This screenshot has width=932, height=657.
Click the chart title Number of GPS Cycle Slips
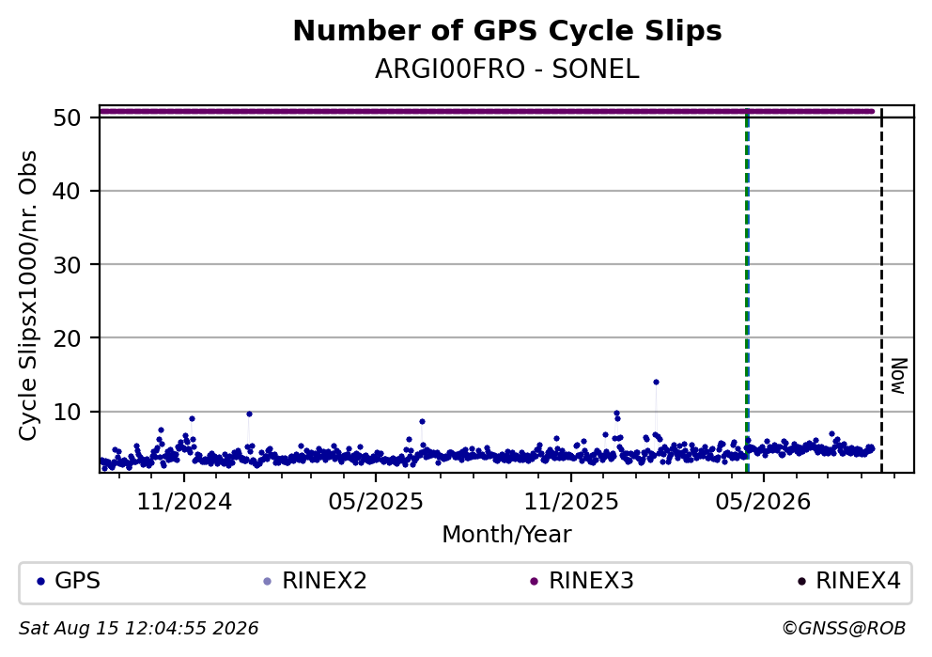tap(507, 31)
